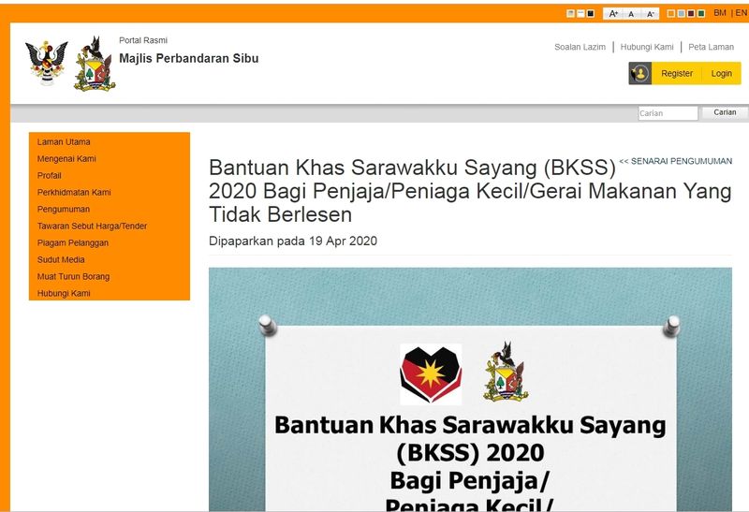Click the Sarawak flag heart logo in poster
The image size is (749, 512).
(x=431, y=374)
